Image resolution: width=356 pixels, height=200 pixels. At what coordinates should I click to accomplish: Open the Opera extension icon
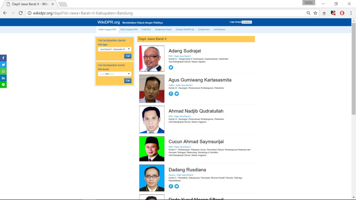click(x=342, y=13)
